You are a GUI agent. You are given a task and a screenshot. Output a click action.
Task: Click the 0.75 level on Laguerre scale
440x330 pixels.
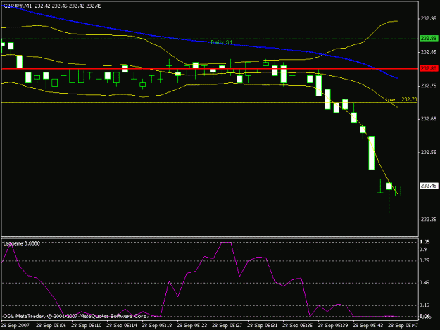pyautogui.click(x=425, y=261)
